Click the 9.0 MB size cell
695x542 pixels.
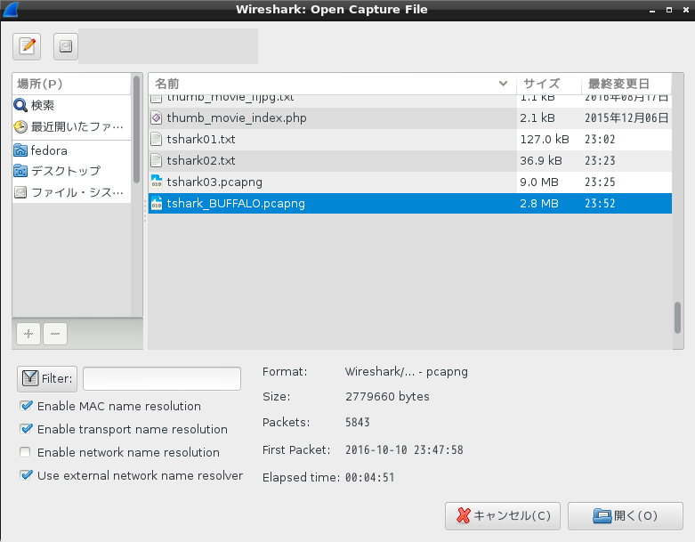(539, 182)
